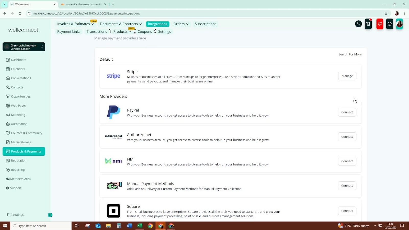This screenshot has width=409, height=230.
Task: Open the red notifications bell
Action: pyautogui.click(x=380, y=24)
